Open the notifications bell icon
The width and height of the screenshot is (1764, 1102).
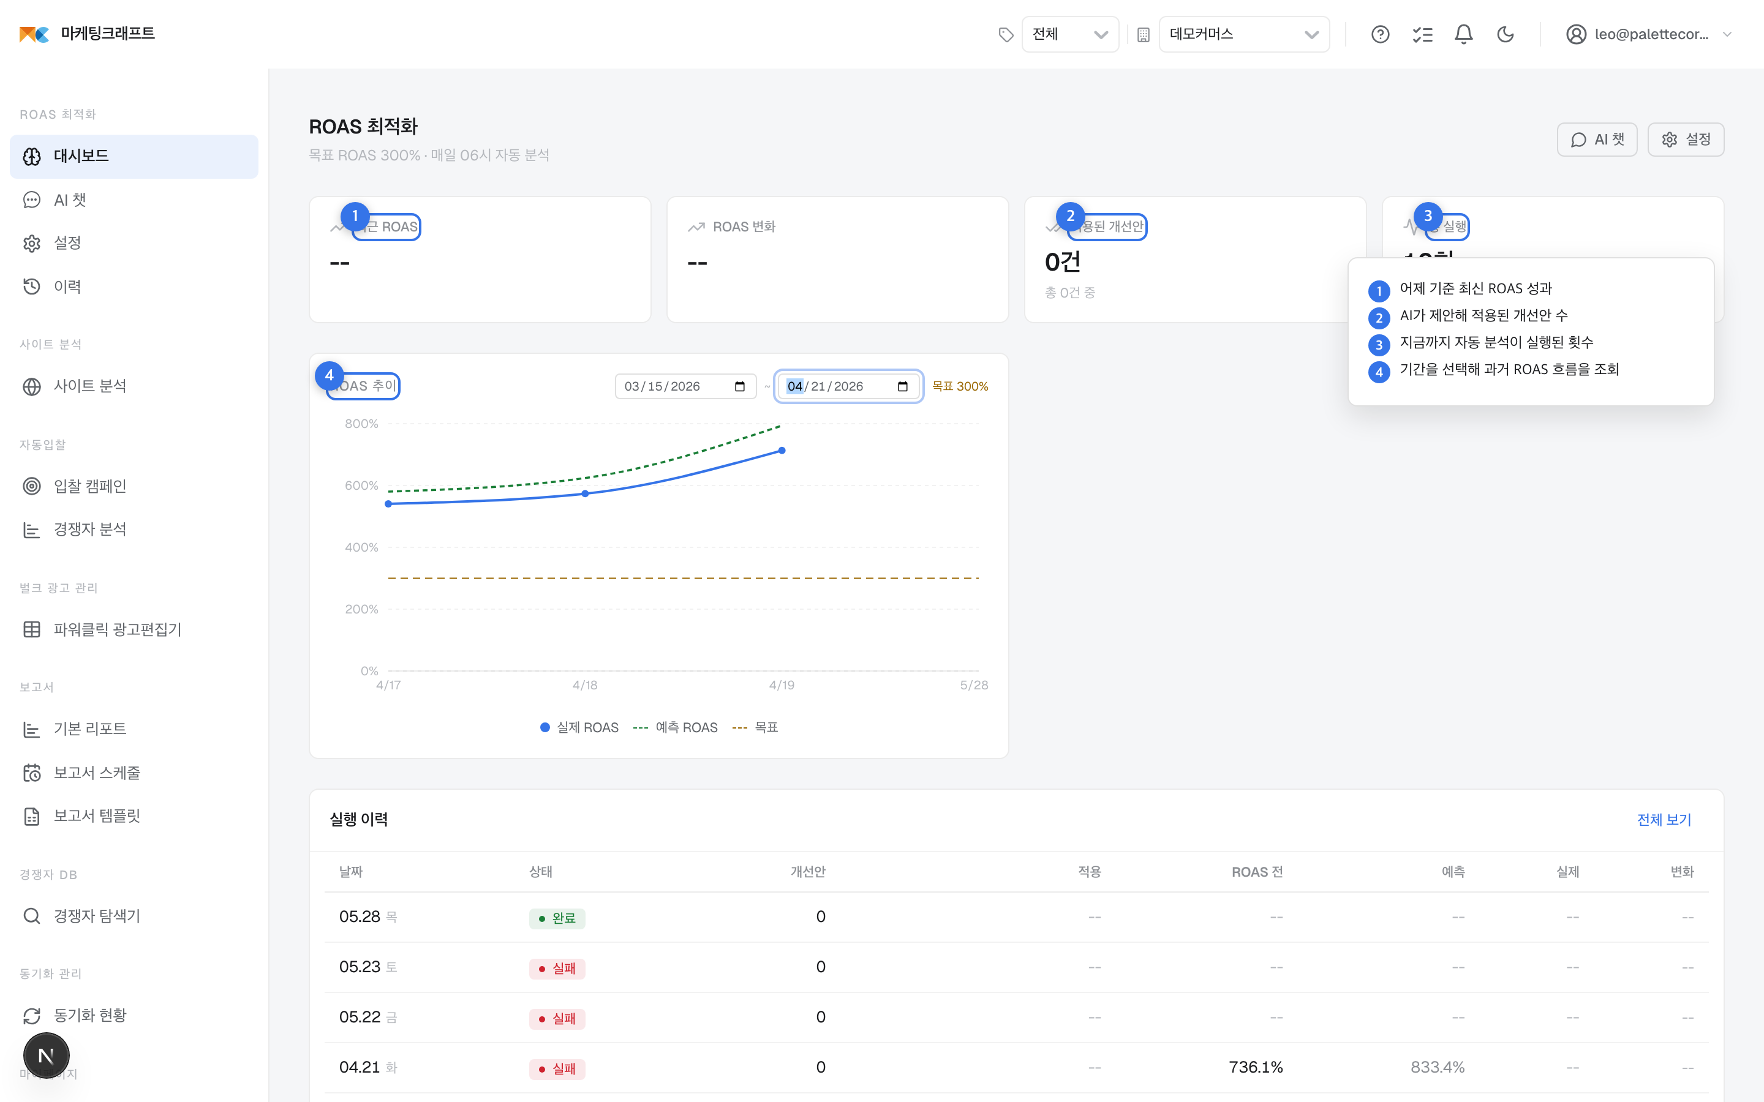[1463, 34]
